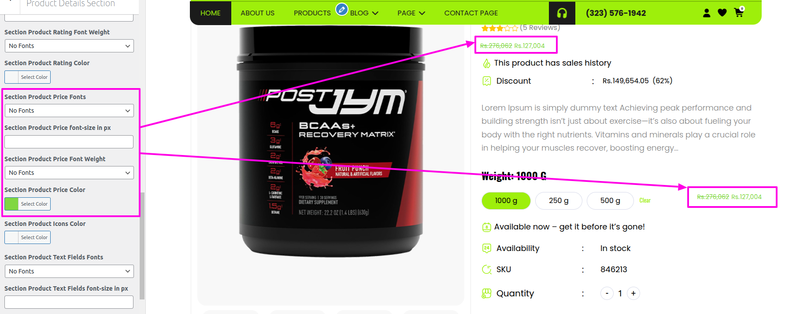Select the 500 g weight option
Image resolution: width=800 pixels, height=314 pixels.
(610, 201)
